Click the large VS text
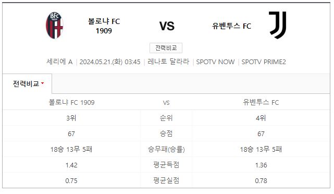Image resolution: width=334 pixels, height=194 pixels. point(167,26)
